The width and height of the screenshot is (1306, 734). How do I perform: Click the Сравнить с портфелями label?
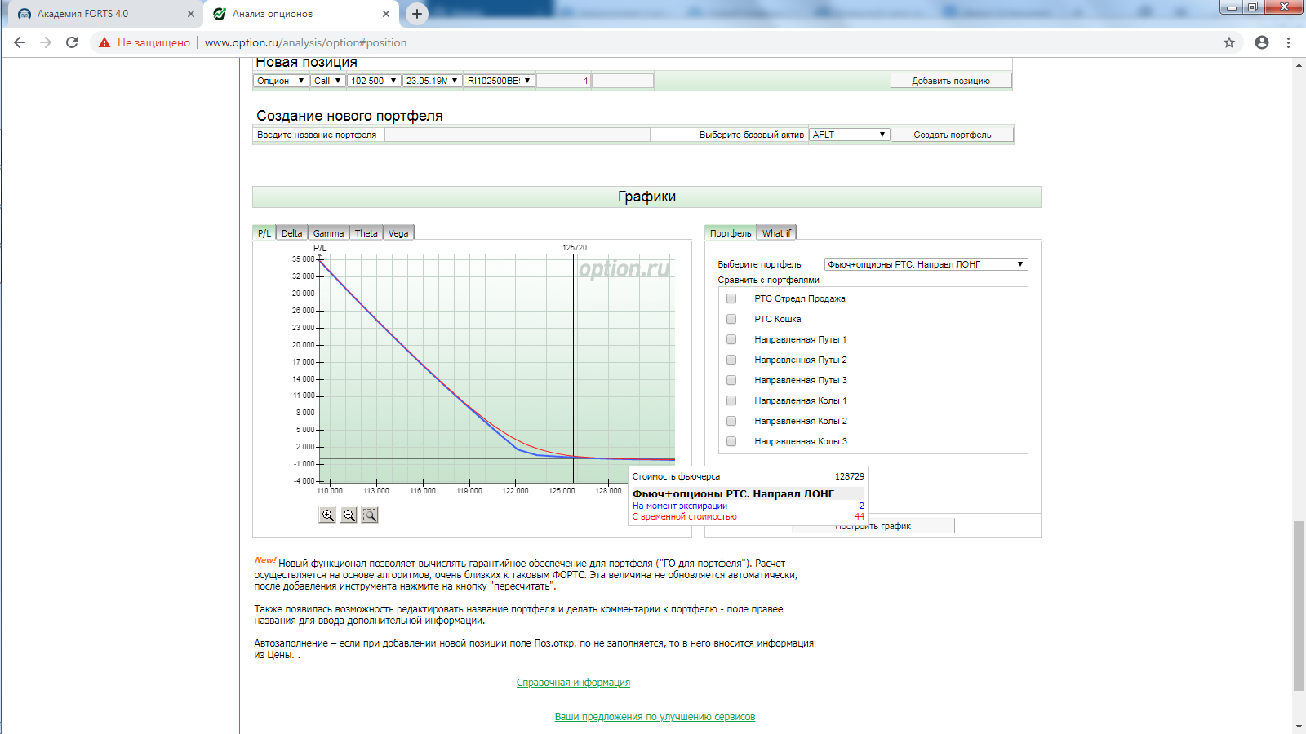pos(768,280)
